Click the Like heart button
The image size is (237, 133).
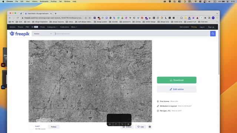point(141,127)
